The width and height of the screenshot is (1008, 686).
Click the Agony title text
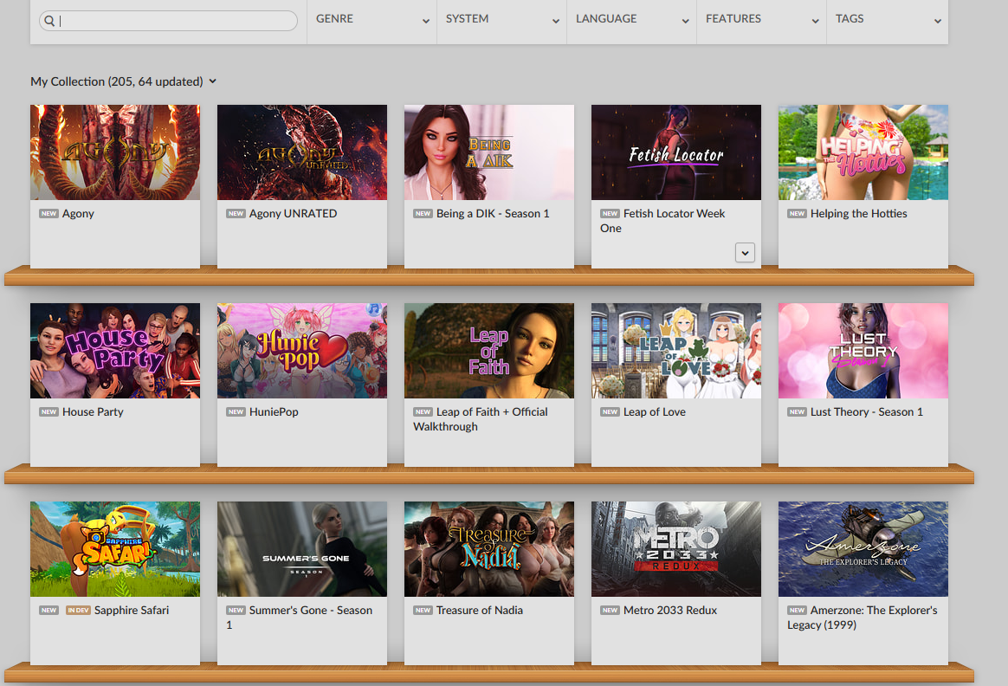(x=78, y=213)
